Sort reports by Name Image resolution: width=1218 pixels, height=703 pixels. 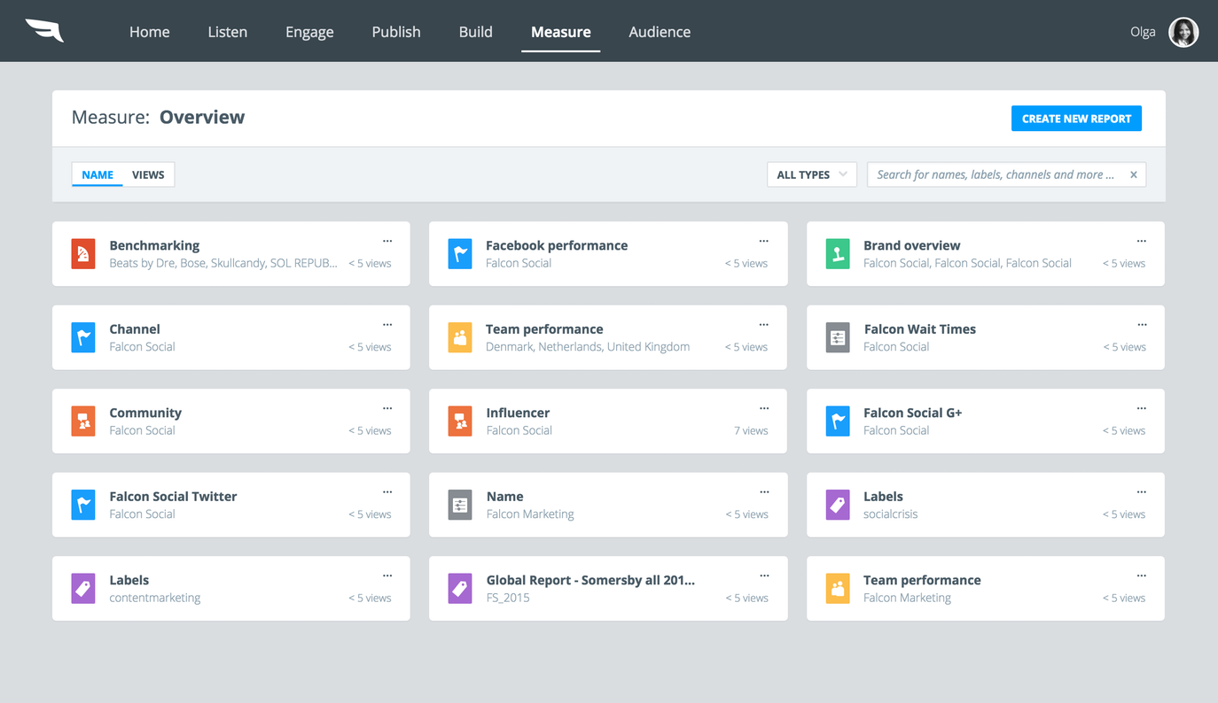pos(98,174)
